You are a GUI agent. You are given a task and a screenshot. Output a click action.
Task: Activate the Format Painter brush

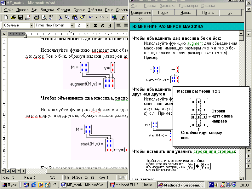[x=82, y=17]
